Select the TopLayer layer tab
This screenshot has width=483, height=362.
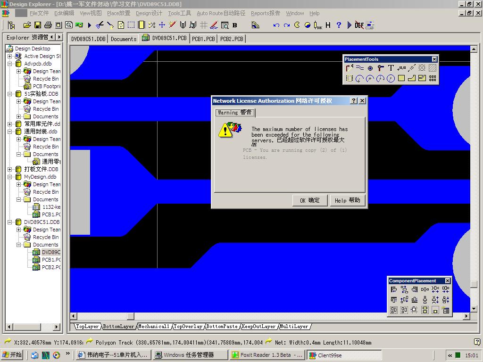click(87, 326)
